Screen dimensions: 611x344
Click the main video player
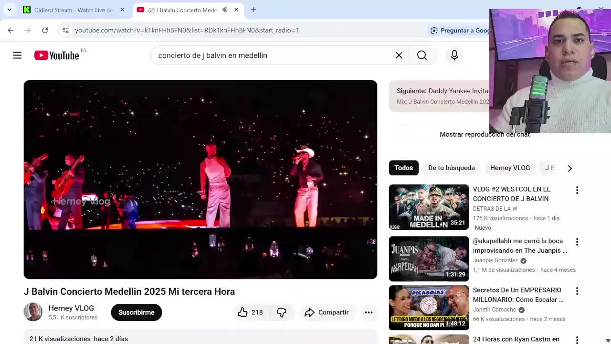click(x=200, y=180)
